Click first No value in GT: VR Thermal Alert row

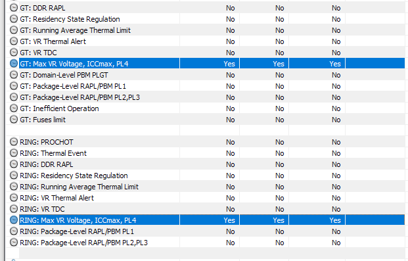[x=231, y=41]
